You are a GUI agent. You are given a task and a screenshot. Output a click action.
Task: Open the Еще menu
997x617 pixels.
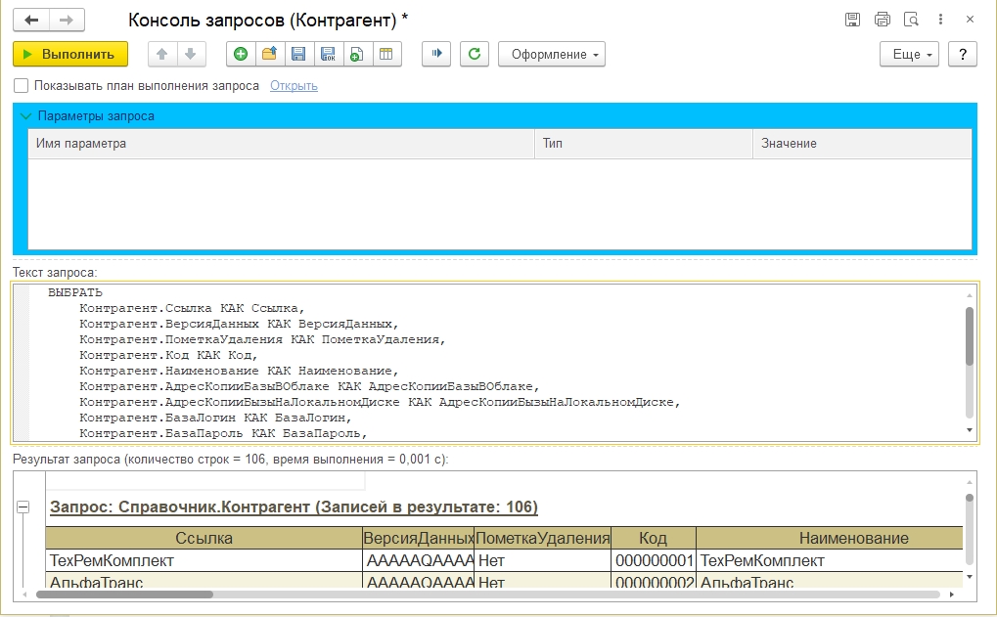[x=910, y=54]
